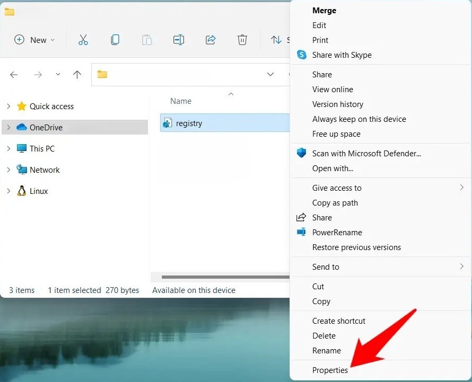Click the horizontal scrollbar under file list
472x382 pixels.
tap(225, 277)
